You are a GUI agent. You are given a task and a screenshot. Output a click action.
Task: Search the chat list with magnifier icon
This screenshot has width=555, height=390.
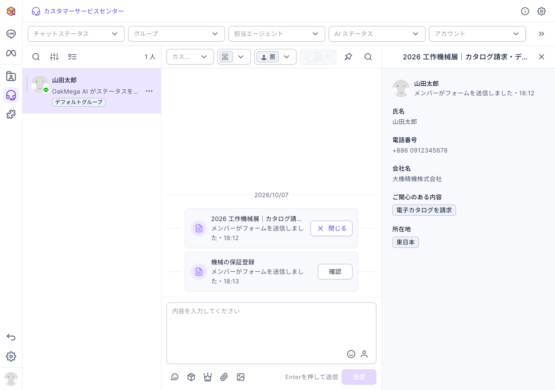[36, 57]
